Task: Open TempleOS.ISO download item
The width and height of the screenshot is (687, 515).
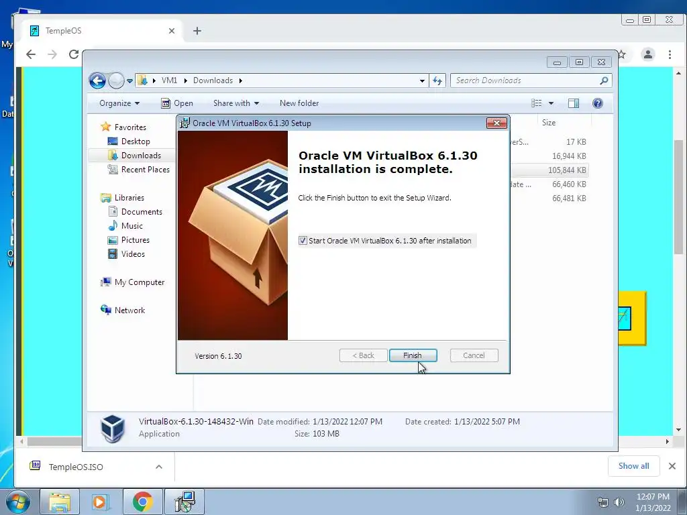Action: (75, 467)
